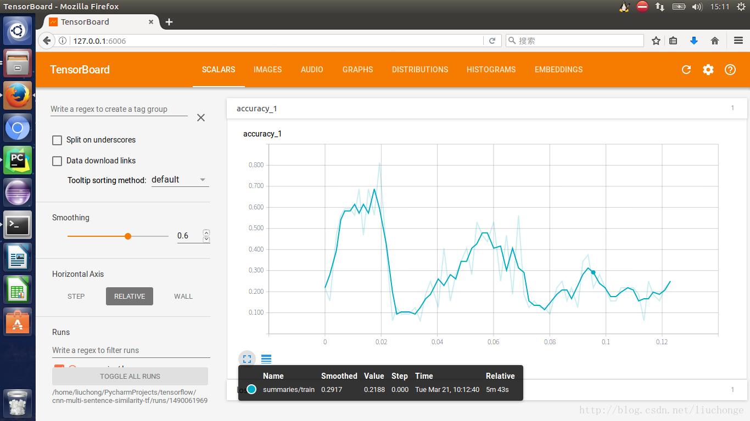This screenshot has height=421, width=750.
Task: Click Firefox bookmark star icon
Action: [656, 41]
